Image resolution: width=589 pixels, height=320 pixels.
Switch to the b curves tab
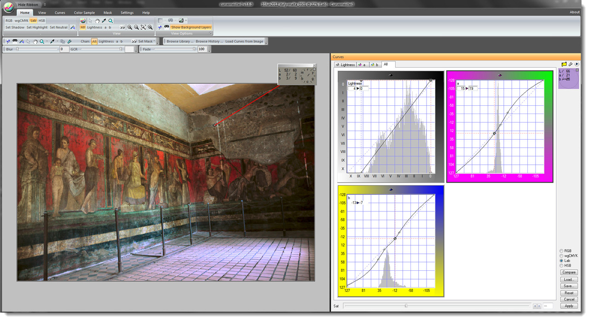click(375, 65)
